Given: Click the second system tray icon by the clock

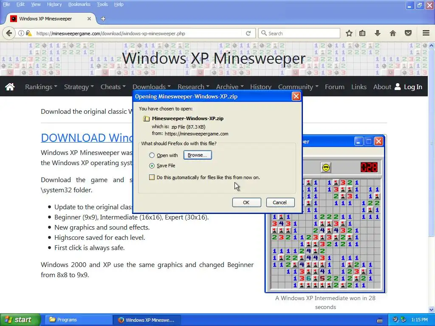Looking at the screenshot, I should 403,320.
